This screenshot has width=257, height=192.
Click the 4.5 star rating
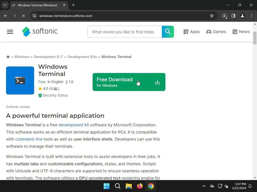pyautogui.click(x=43, y=88)
